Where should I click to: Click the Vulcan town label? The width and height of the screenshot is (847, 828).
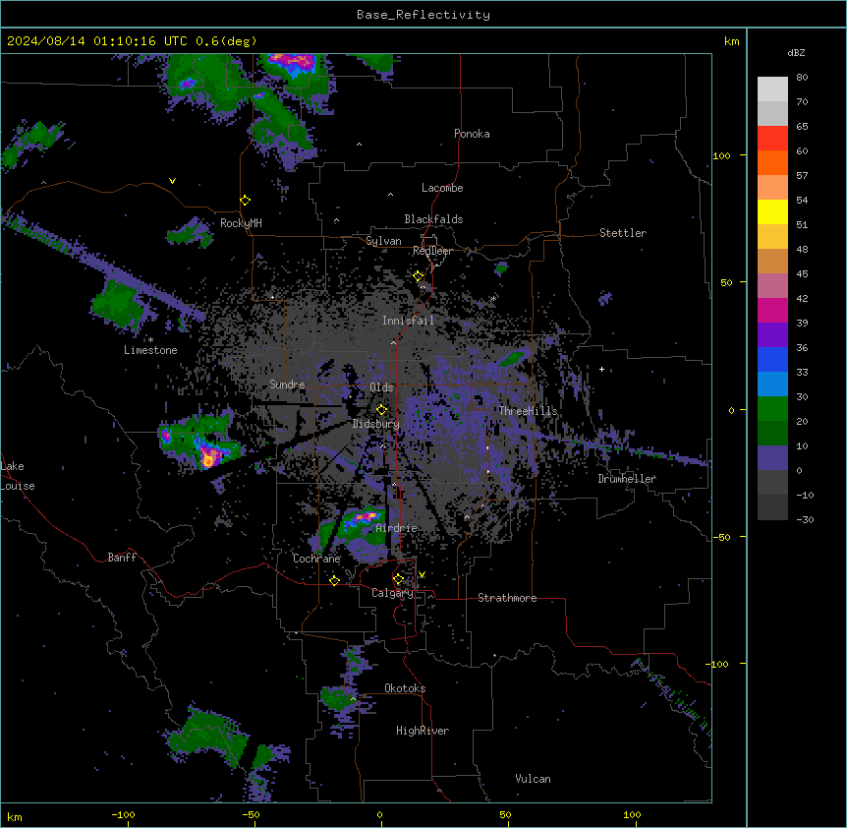pos(533,779)
